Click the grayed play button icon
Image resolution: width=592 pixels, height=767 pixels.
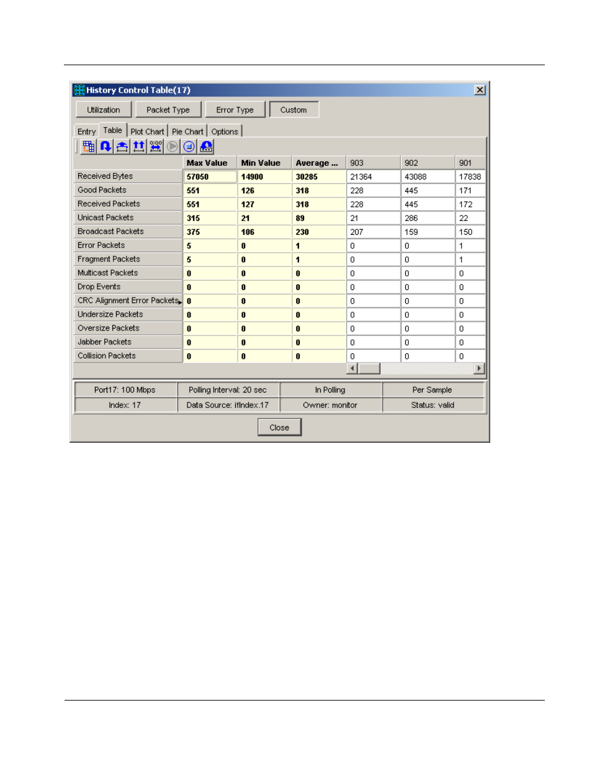pos(173,147)
